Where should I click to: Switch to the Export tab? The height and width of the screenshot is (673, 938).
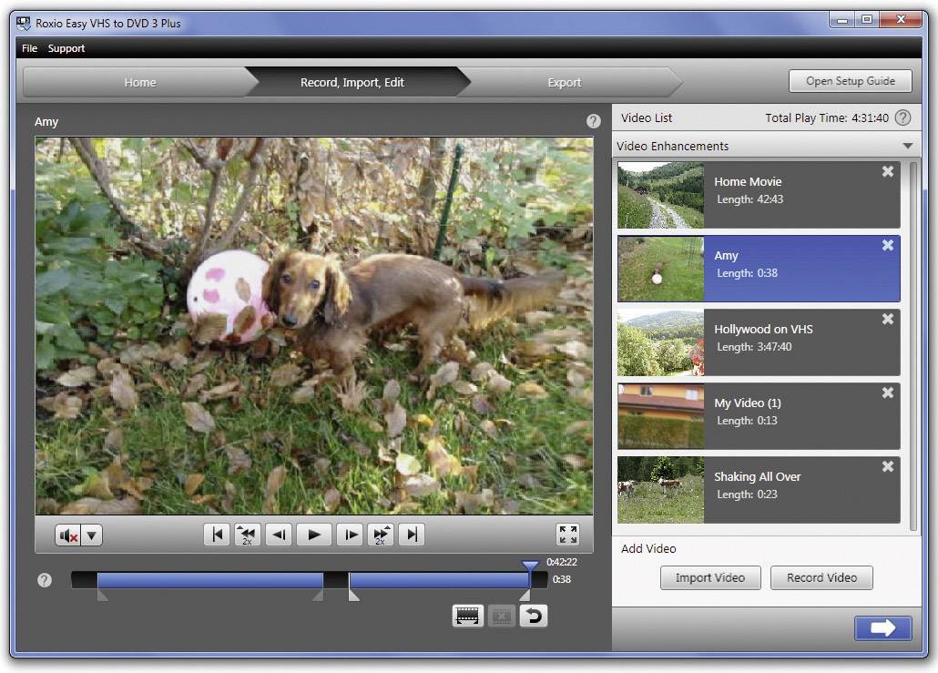pos(564,81)
